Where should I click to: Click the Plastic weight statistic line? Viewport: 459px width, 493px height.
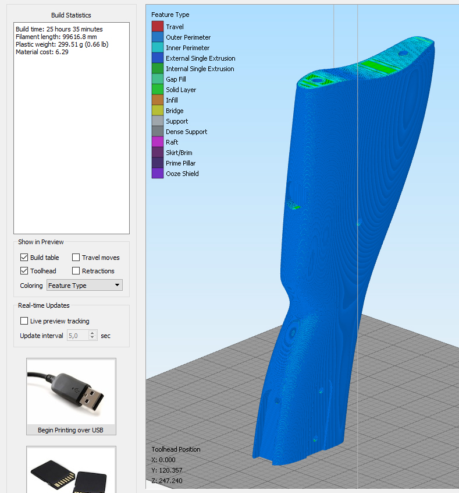click(62, 44)
